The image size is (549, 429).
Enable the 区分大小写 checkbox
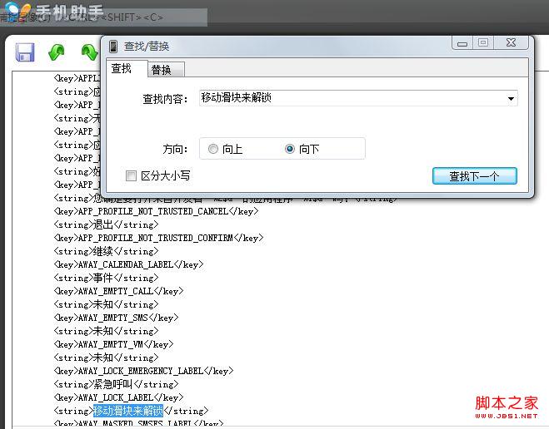131,175
